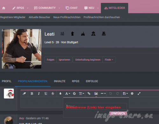
Task: Toggle strikethrough formatting
Action: pyautogui.click(x=53, y=93)
